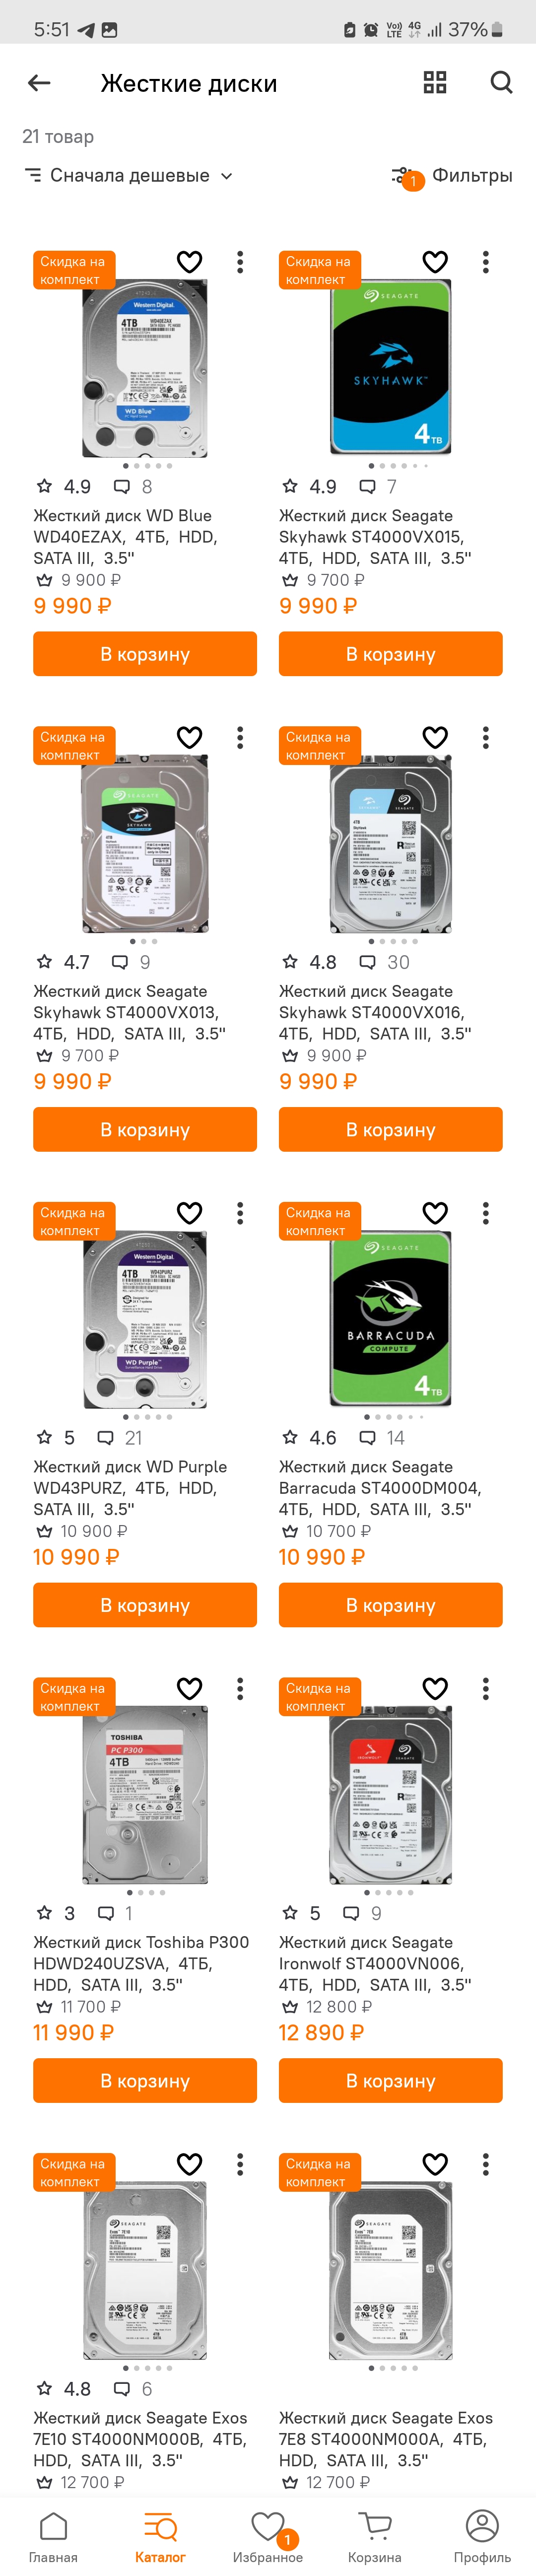Favorite the WD Purple WD43PURZ heart
The width and height of the screenshot is (536, 2576).
click(x=190, y=1213)
